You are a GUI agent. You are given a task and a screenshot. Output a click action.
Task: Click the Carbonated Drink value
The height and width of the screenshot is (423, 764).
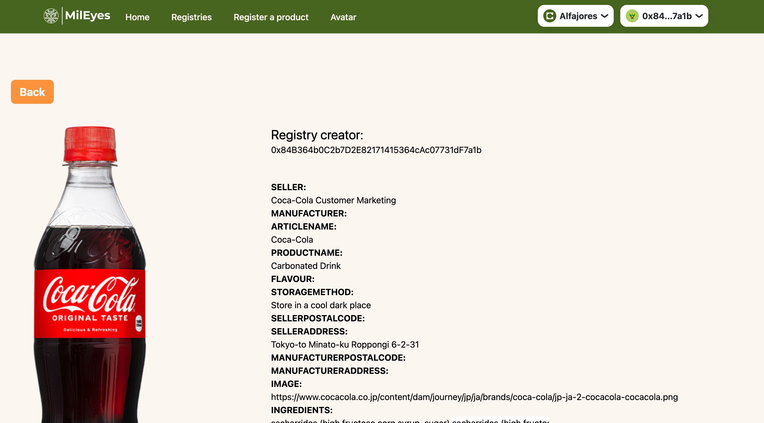pyautogui.click(x=306, y=266)
